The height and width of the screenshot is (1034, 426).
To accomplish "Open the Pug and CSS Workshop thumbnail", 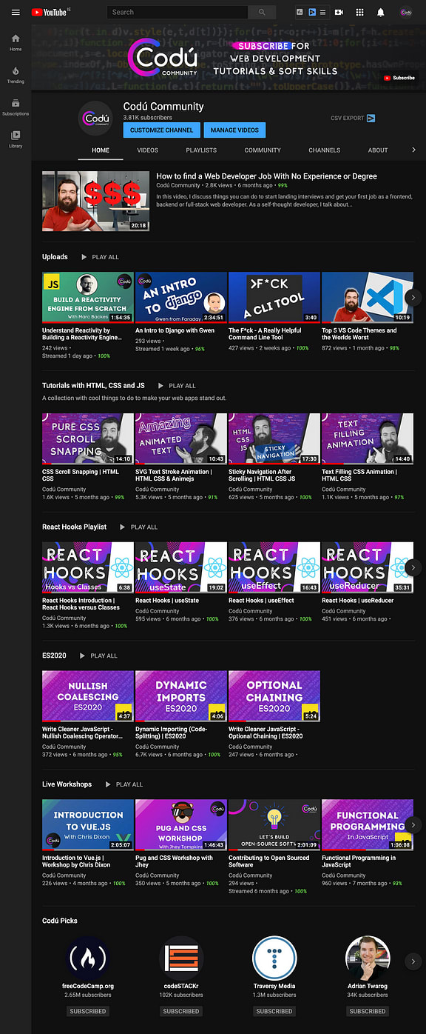I will 181,825.
